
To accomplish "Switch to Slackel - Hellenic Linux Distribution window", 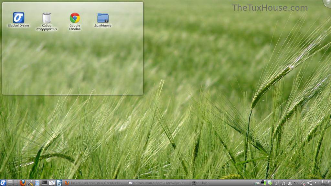I will click(x=95, y=183).
